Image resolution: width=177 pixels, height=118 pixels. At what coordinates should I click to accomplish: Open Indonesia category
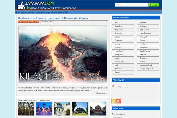[119, 62]
